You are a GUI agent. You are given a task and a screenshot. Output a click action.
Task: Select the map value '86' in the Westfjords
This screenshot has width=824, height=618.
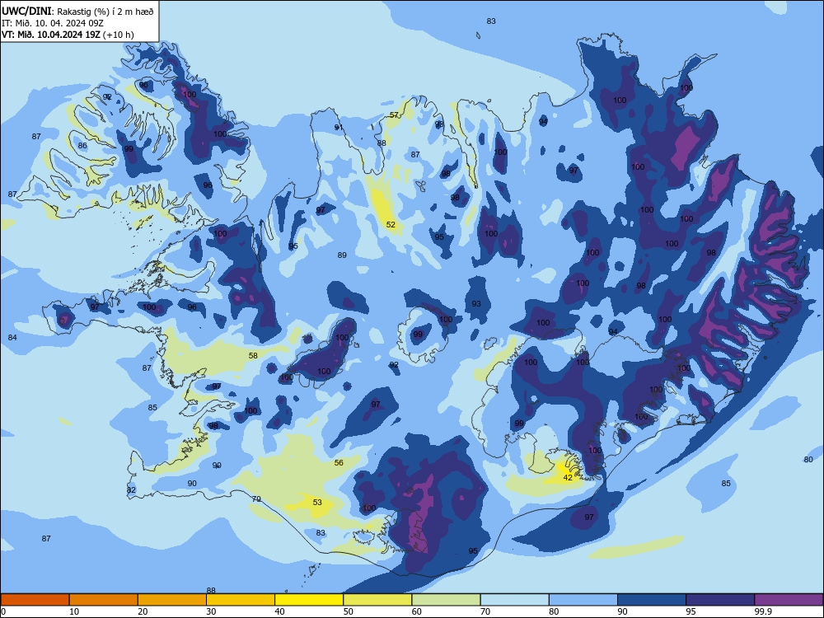(82, 146)
